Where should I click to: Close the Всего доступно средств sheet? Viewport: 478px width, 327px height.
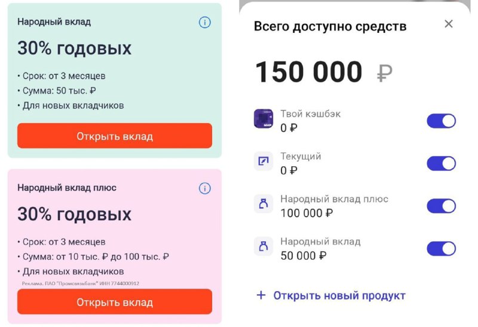click(x=449, y=24)
